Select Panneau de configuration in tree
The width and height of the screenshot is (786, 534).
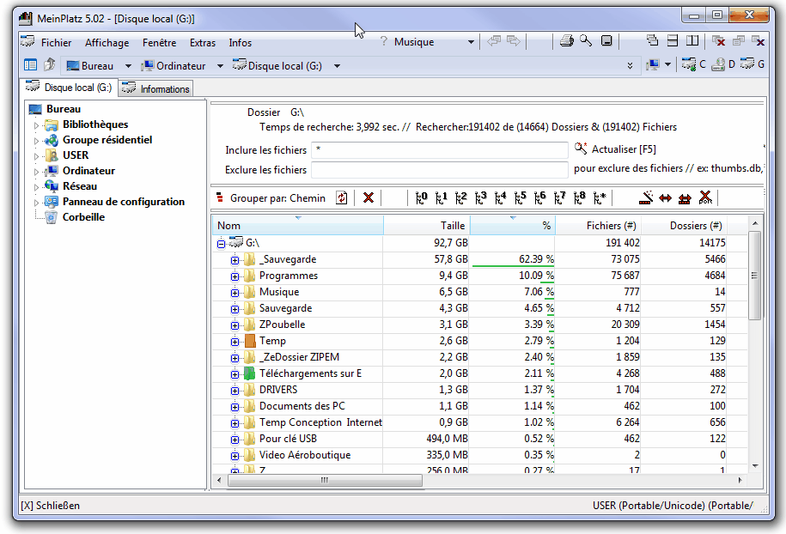click(x=124, y=202)
